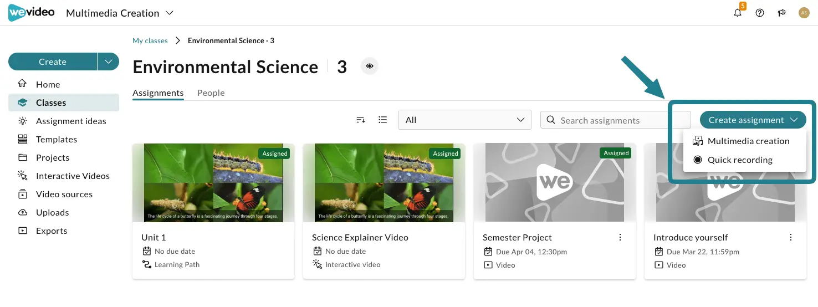Switch to the Assignments tab
This screenshot has width=818, height=307.
(x=158, y=93)
